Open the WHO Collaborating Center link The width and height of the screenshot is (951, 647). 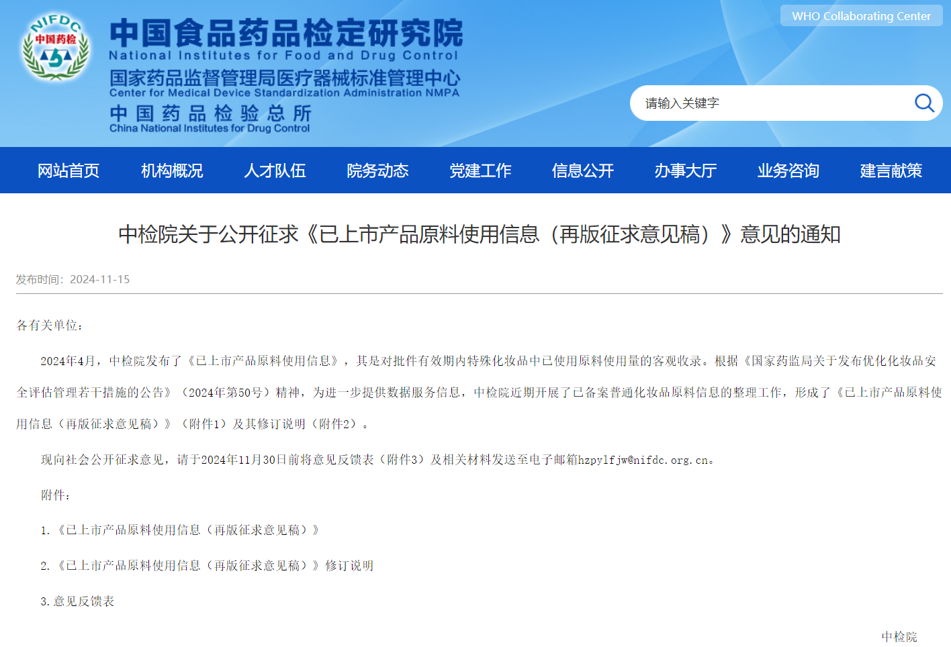(861, 16)
